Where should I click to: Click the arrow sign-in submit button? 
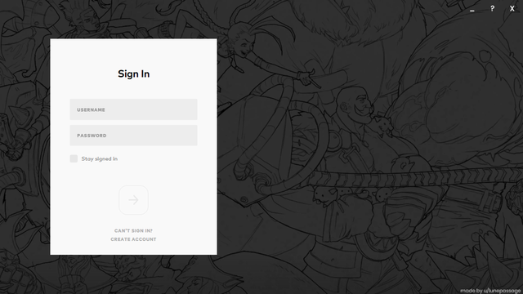point(133,200)
